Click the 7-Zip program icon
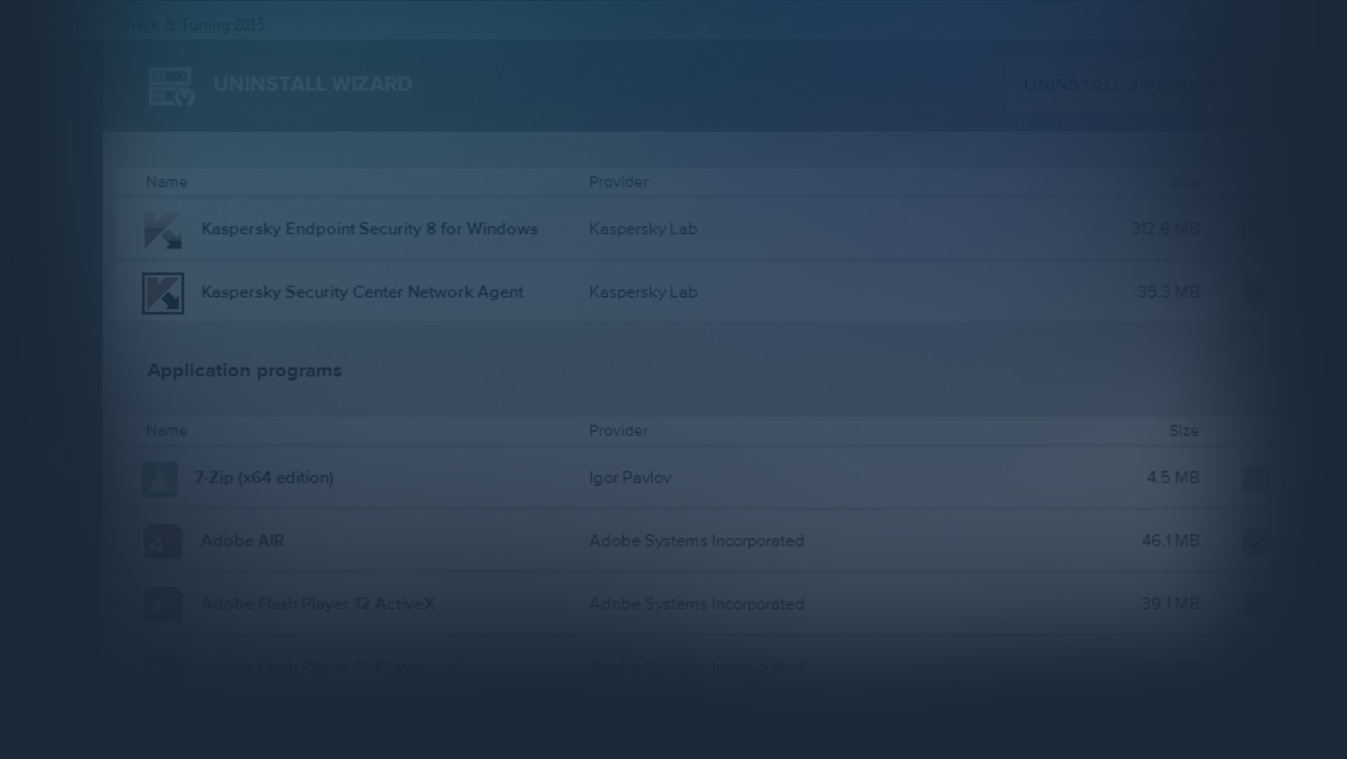 click(x=159, y=480)
